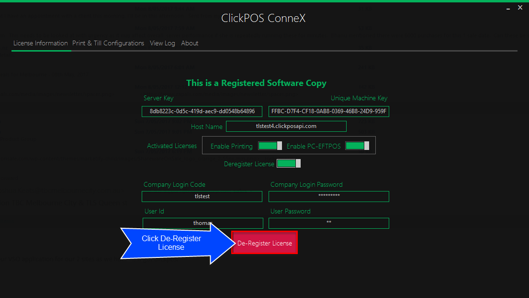This screenshot has height=298, width=529.
Task: Click the De-Register License button
Action: tap(264, 243)
